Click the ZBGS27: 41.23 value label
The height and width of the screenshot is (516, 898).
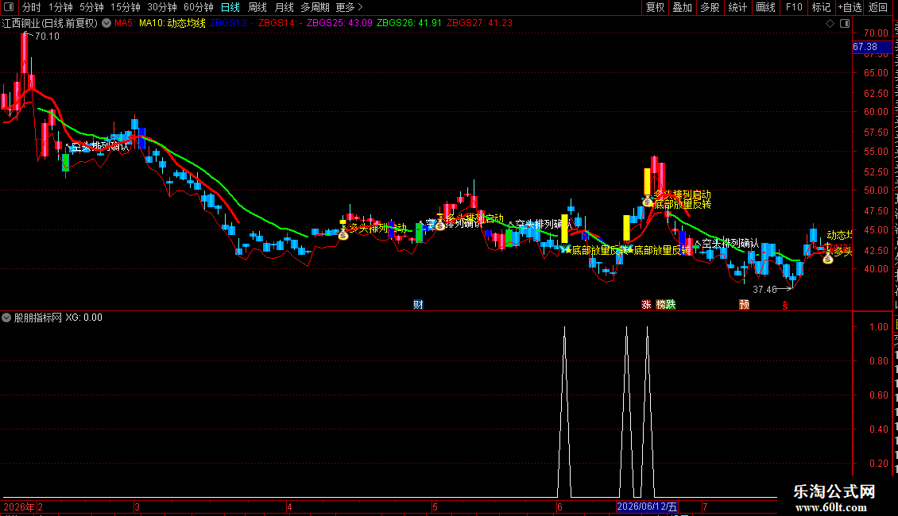(x=479, y=23)
